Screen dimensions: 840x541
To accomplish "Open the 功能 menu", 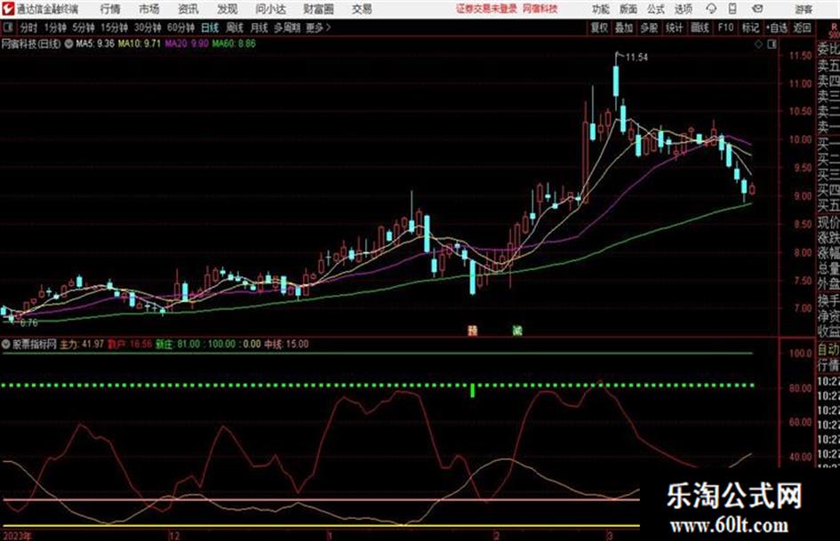I will click(601, 9).
